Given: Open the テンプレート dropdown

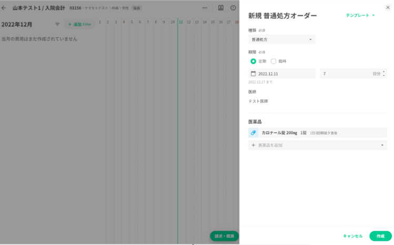Looking at the screenshot, I should 360,15.
